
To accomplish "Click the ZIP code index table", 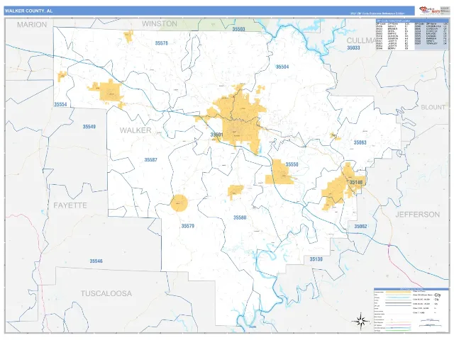I will [x=412, y=35].
